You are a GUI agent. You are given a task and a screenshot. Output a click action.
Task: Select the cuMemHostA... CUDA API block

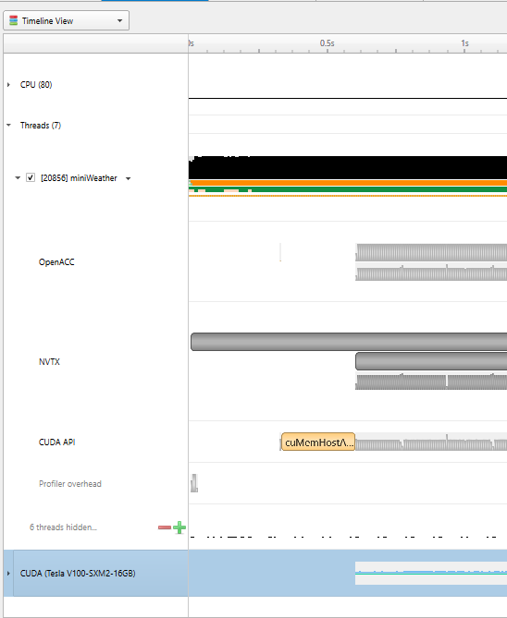pyautogui.click(x=318, y=442)
